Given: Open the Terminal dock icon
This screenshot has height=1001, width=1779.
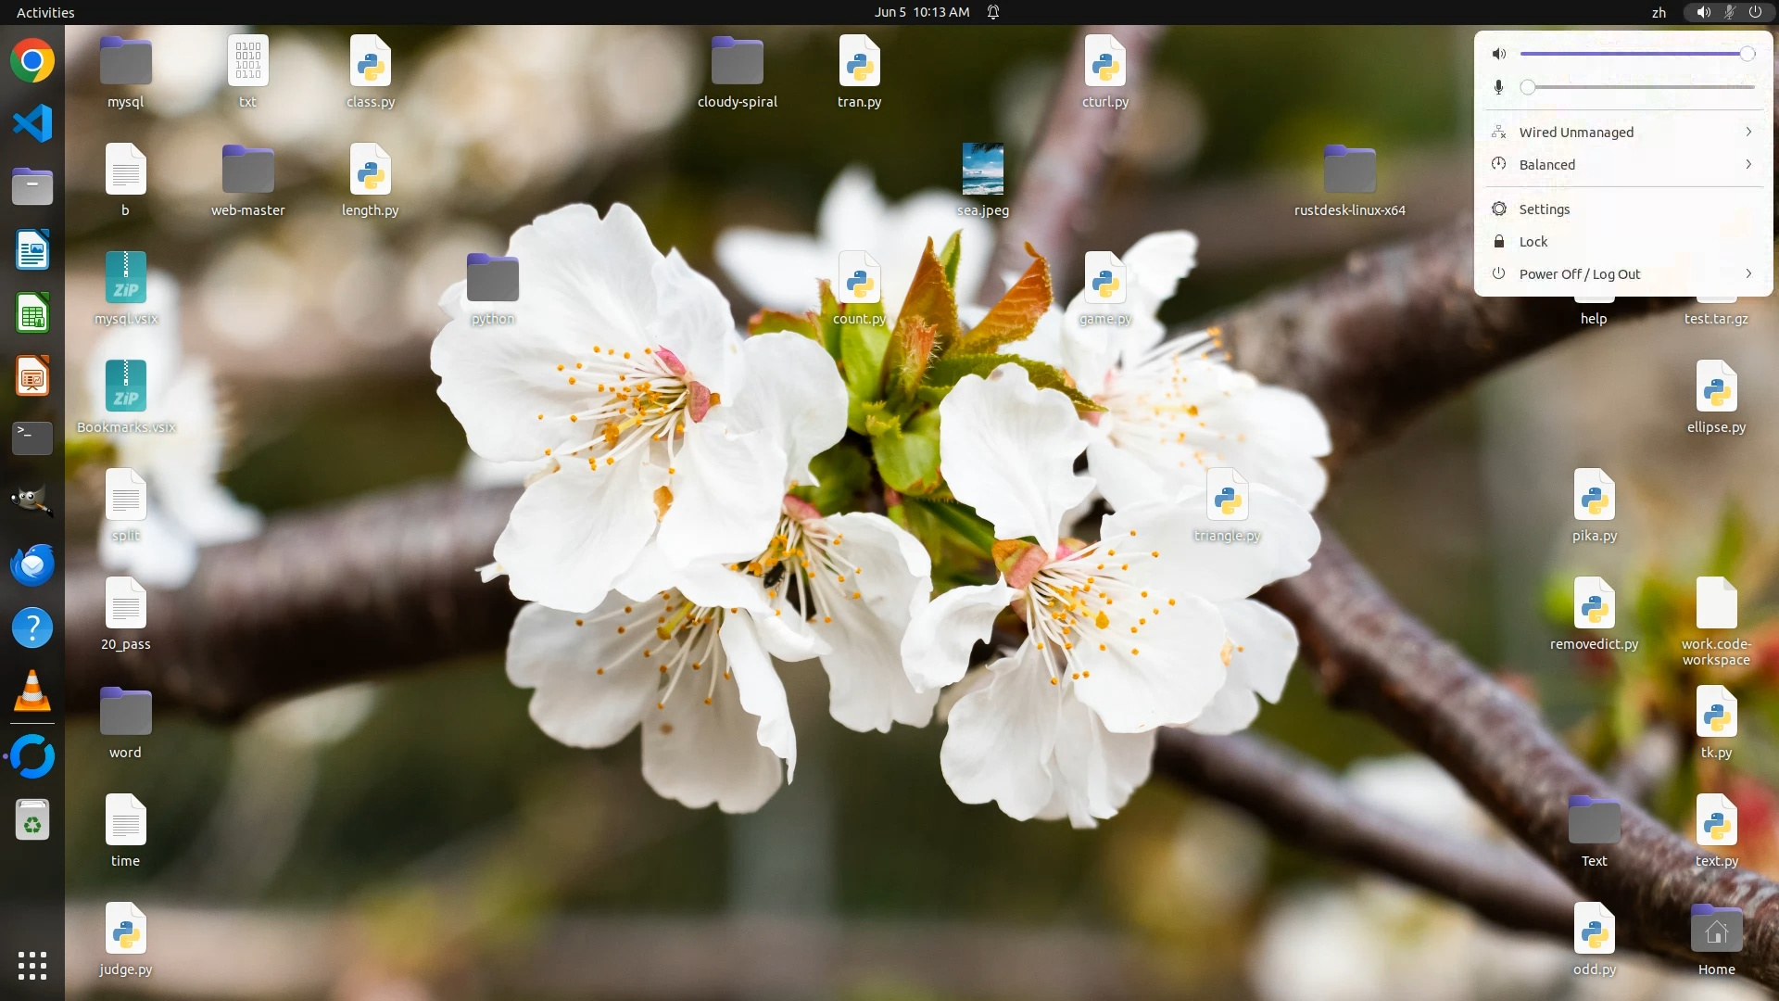Looking at the screenshot, I should click(x=32, y=437).
